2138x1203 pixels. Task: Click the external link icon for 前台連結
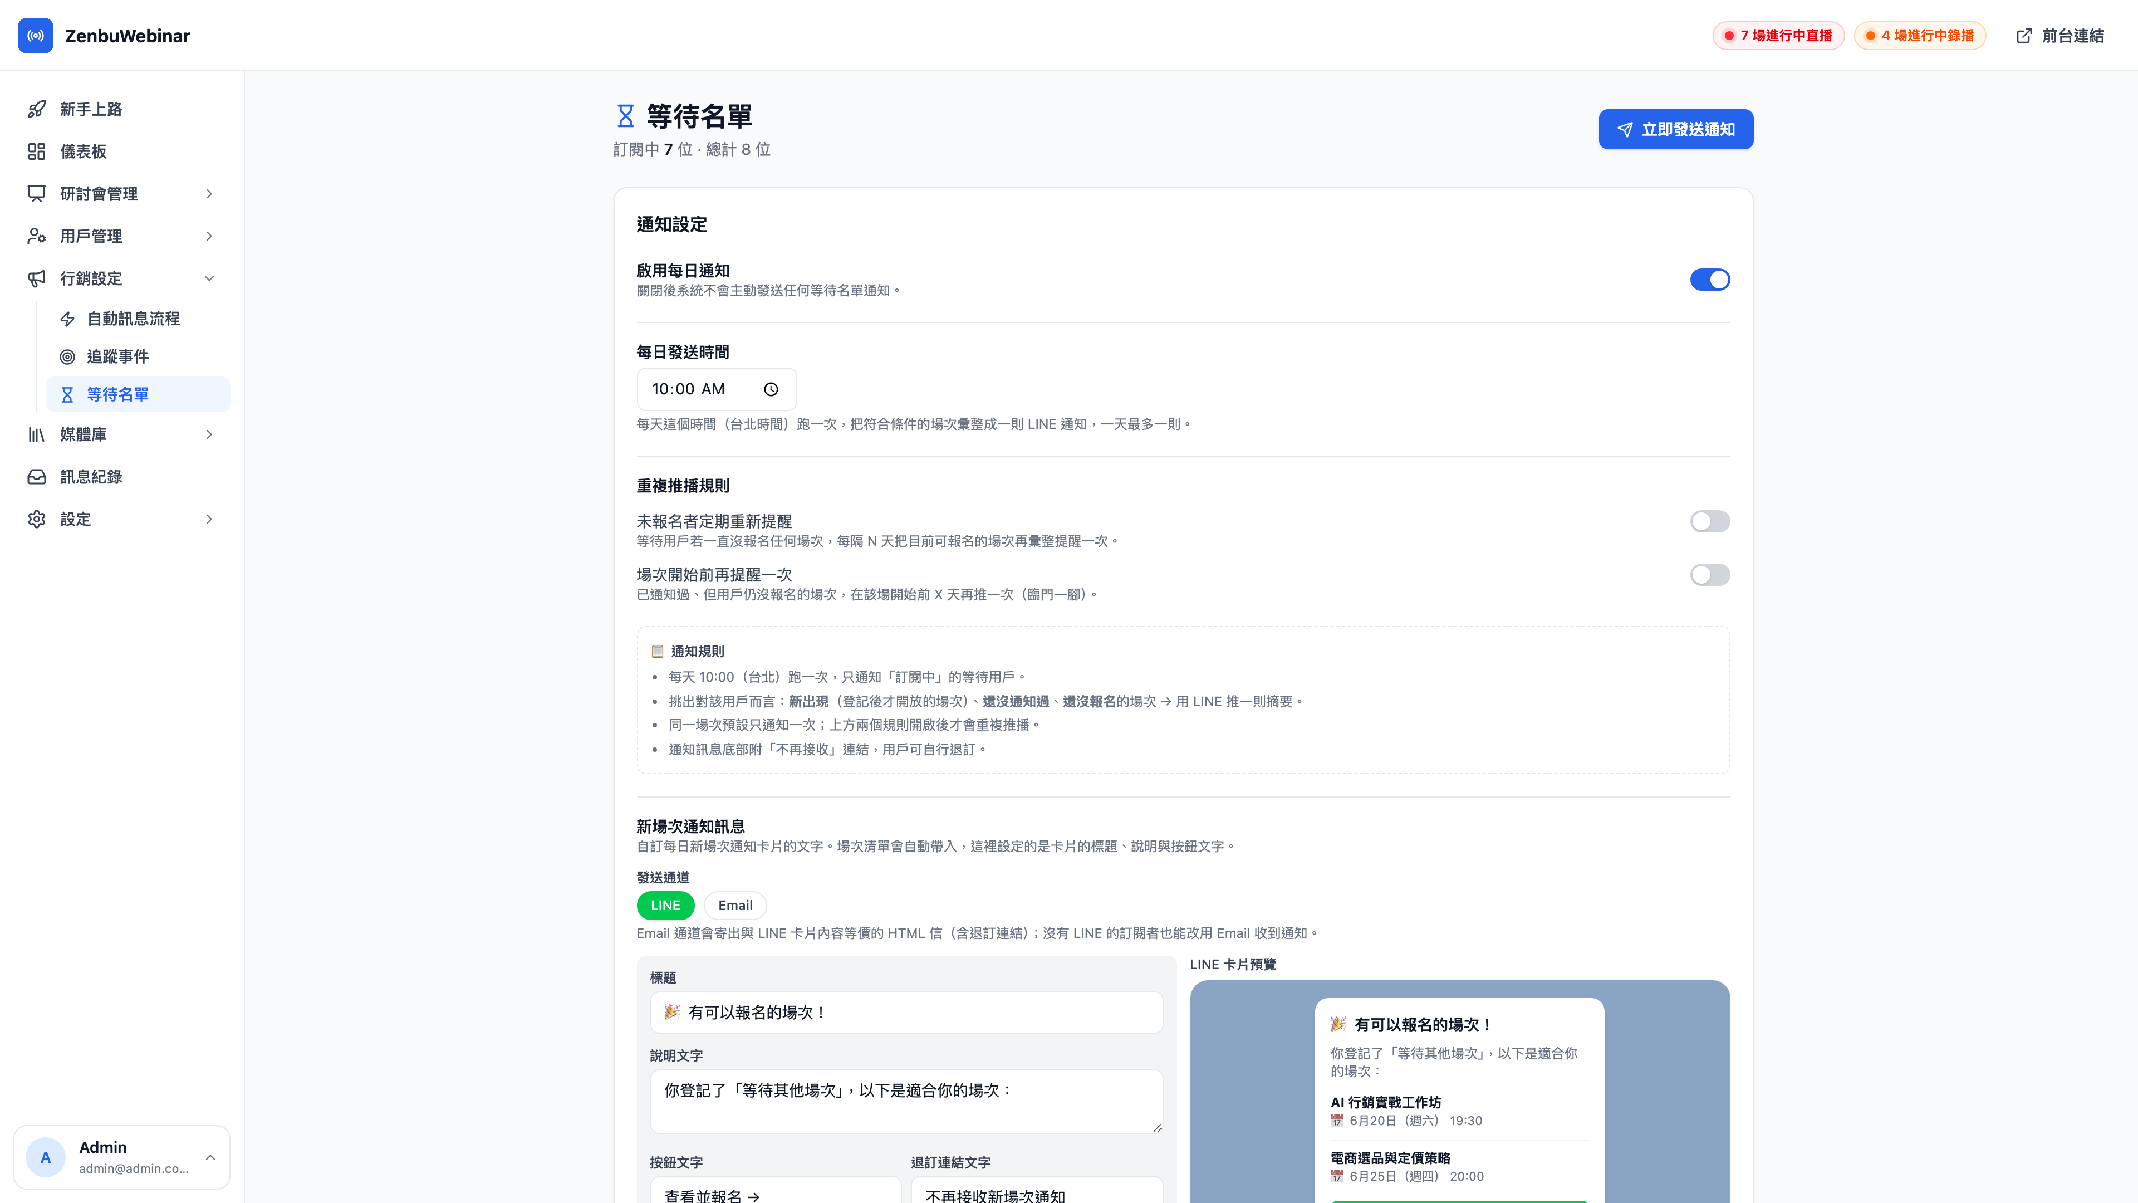[x=2024, y=36]
